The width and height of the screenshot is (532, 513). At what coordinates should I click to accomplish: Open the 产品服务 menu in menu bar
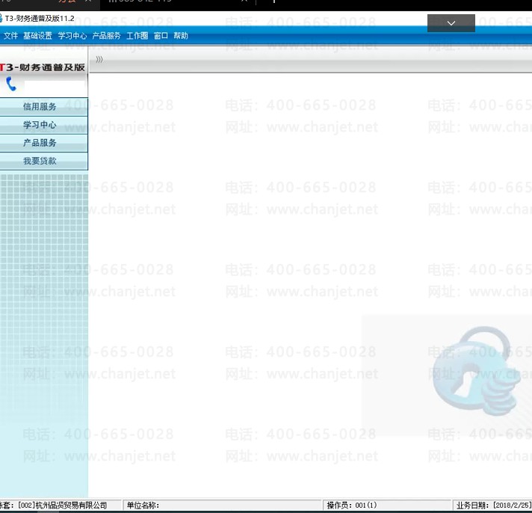[107, 36]
